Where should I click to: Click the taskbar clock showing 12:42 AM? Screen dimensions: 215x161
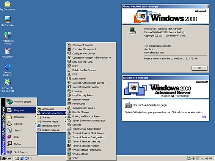click(207, 158)
